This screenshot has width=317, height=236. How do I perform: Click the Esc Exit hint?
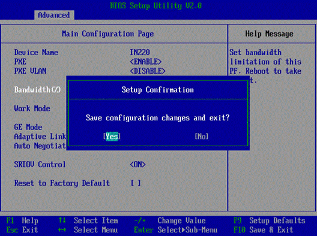[22, 230]
